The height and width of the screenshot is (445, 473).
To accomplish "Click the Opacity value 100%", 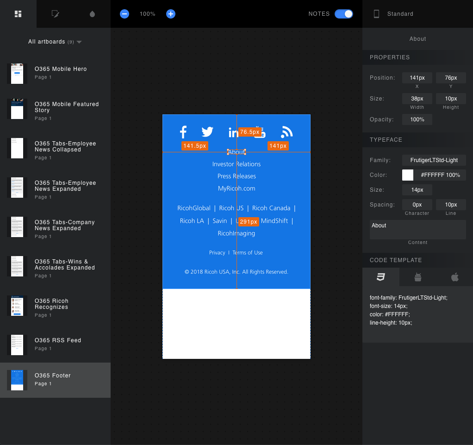I will pyautogui.click(x=417, y=119).
